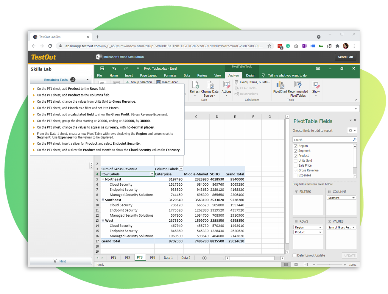Open the Formulas ribbon tab
Screen dimensions: 388x294
tap(170, 75)
